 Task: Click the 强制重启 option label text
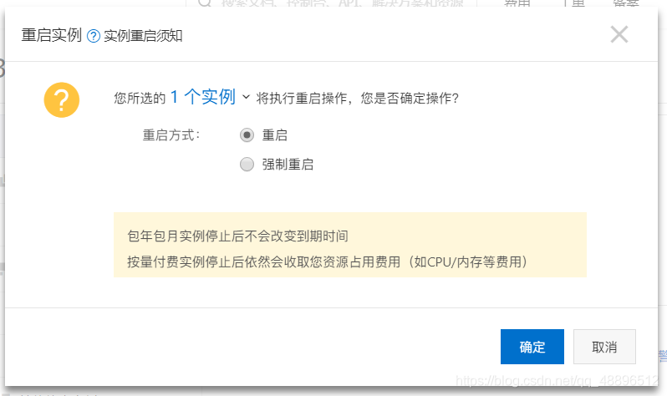point(288,165)
